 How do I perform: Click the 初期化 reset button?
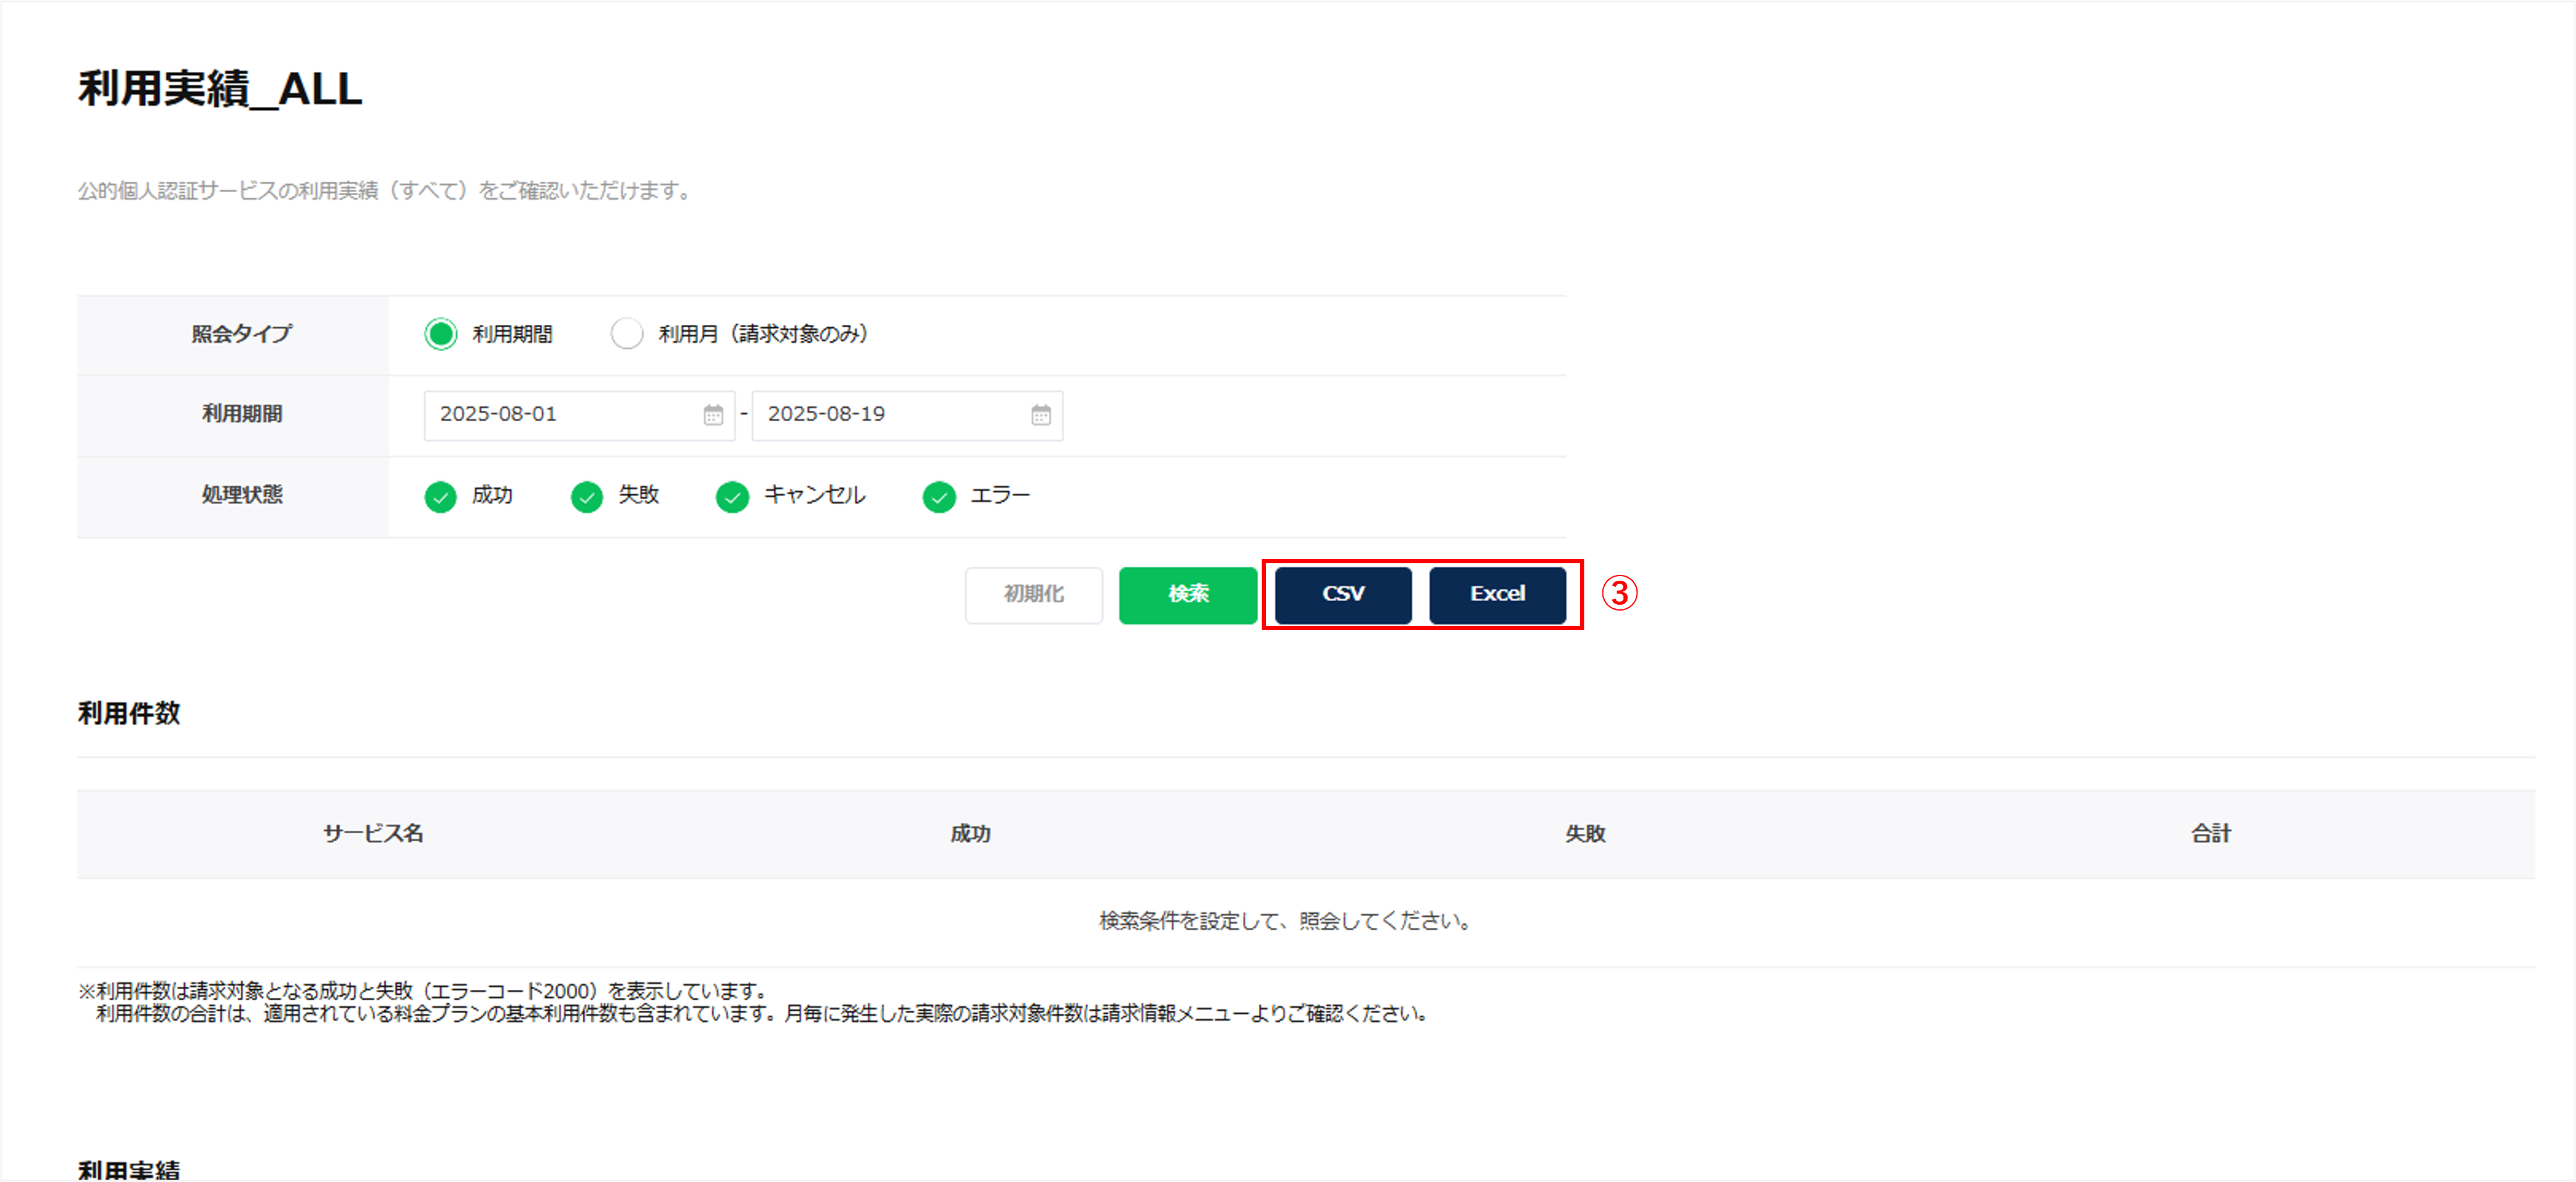1033,594
